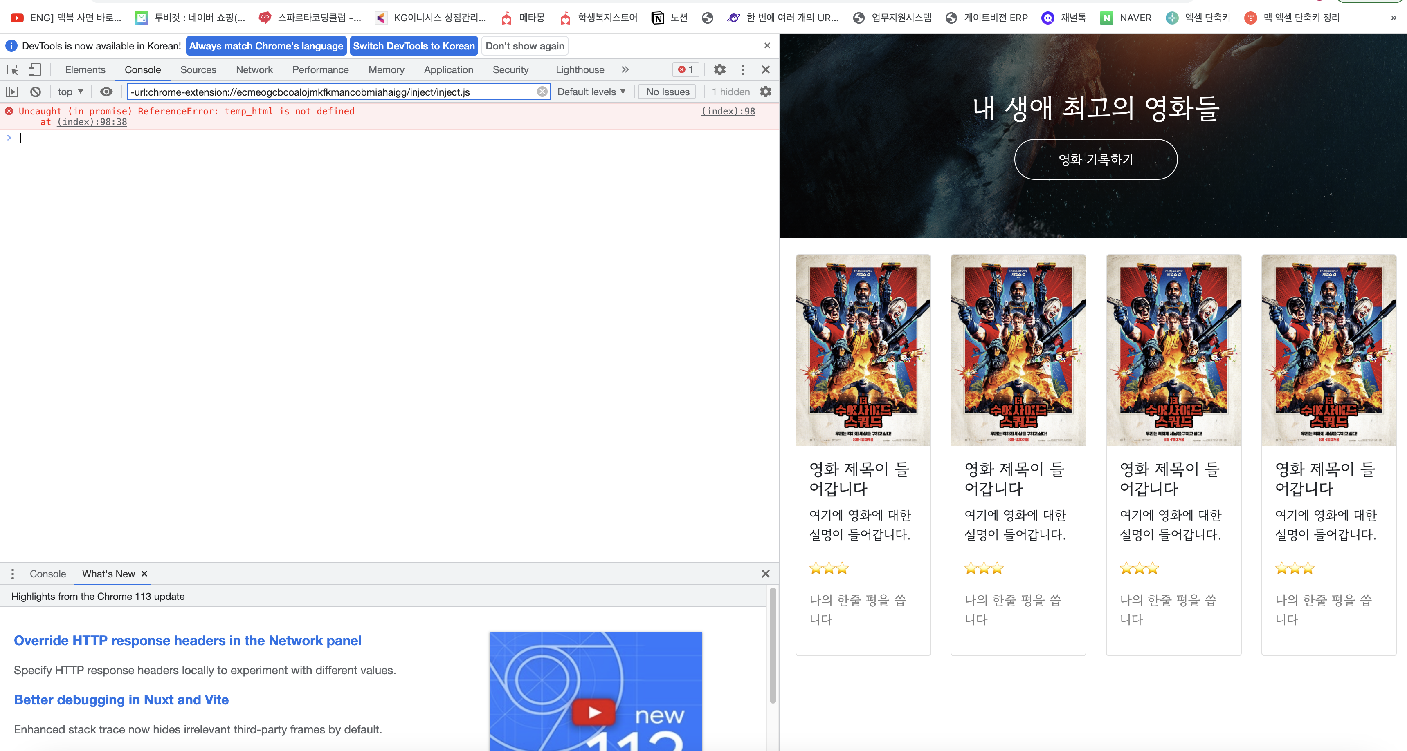Open the Application tab

pyautogui.click(x=448, y=70)
